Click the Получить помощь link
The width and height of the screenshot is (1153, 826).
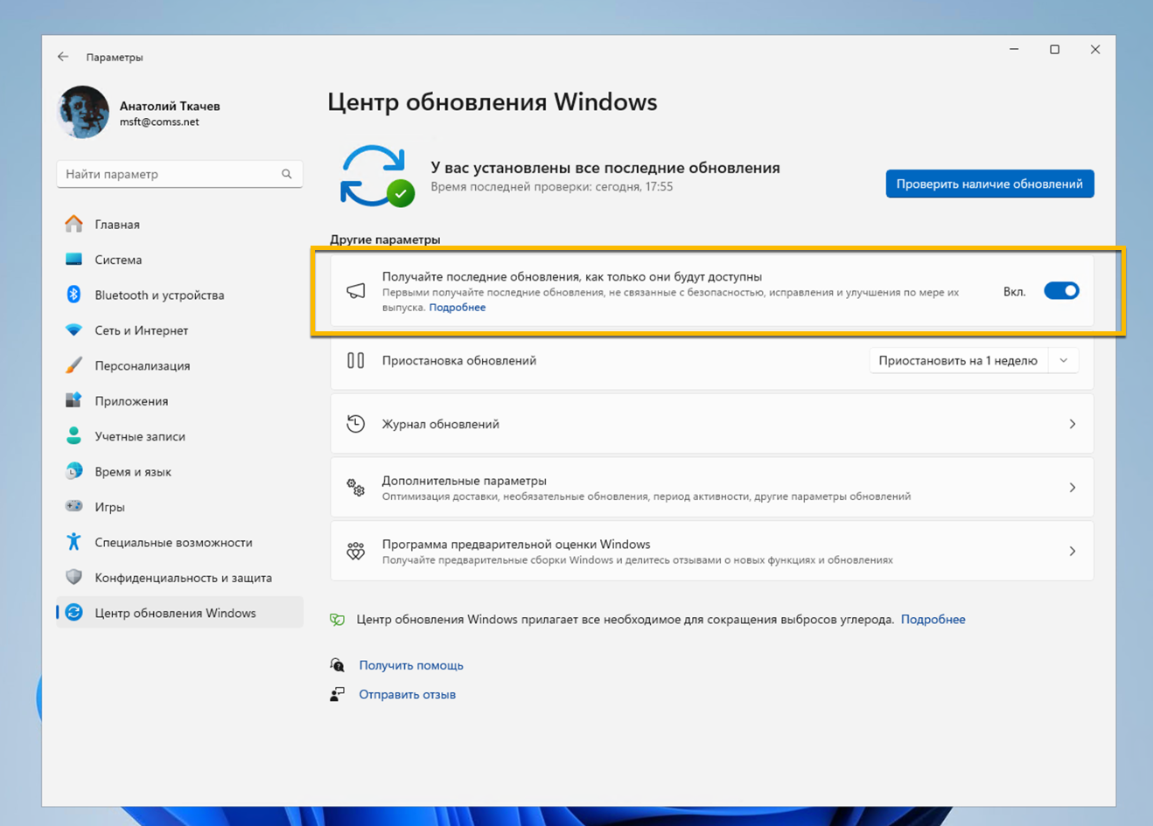(x=411, y=665)
